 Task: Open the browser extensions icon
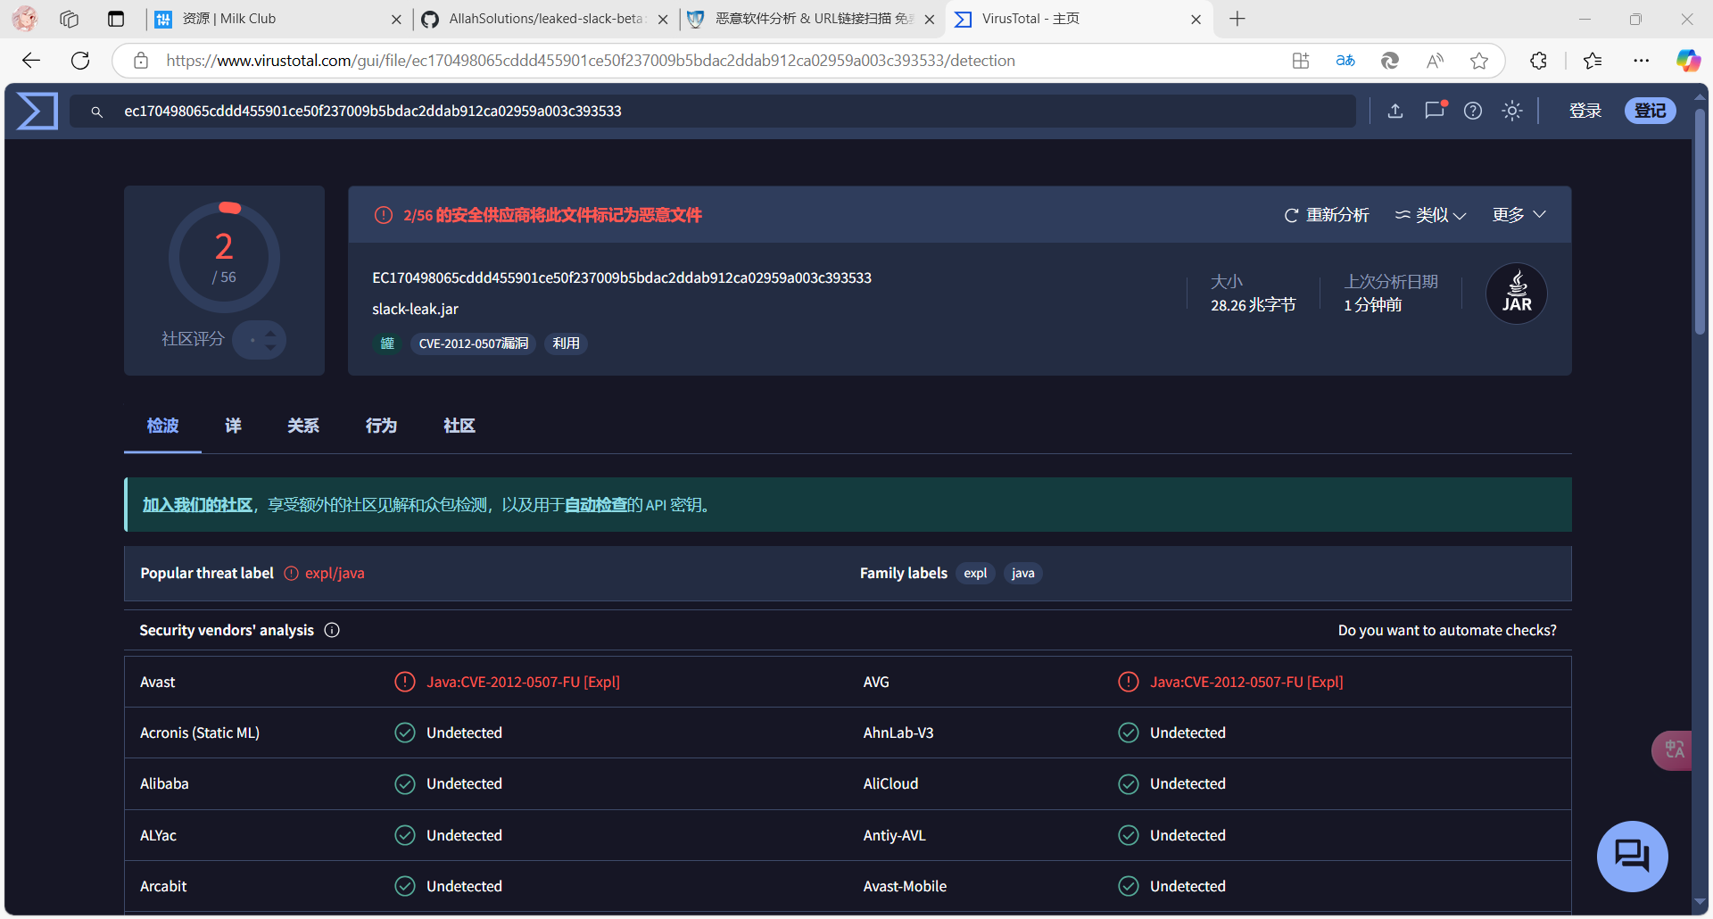tap(1538, 60)
